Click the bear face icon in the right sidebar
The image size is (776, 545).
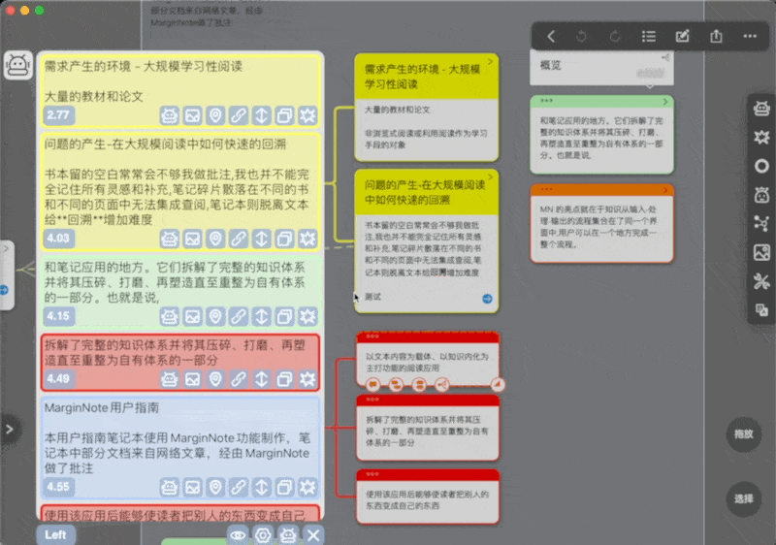point(761,195)
